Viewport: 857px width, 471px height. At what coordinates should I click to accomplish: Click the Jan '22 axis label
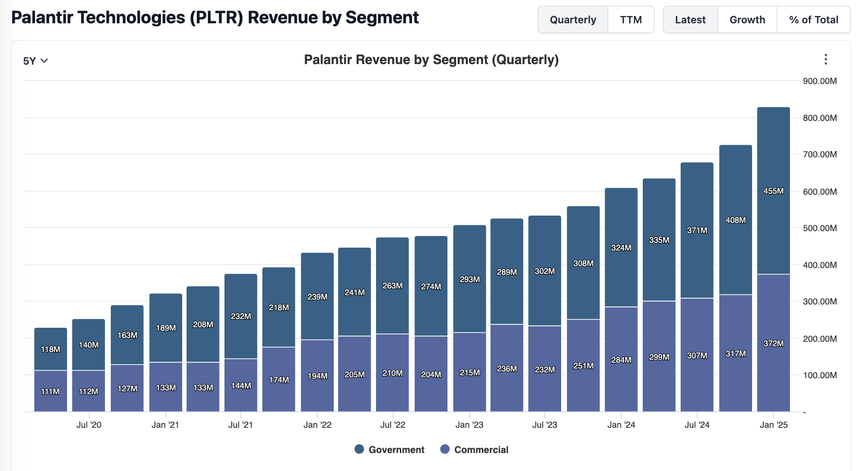coord(317,425)
